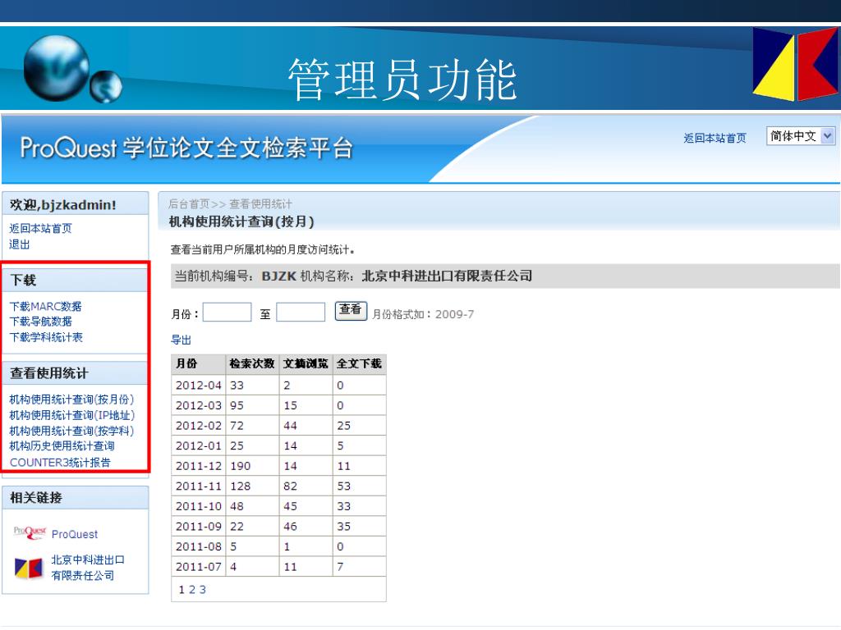Viewport: 841px width, 630px height.
Task: Select the 2012-04 month cell
Action: coord(199,386)
